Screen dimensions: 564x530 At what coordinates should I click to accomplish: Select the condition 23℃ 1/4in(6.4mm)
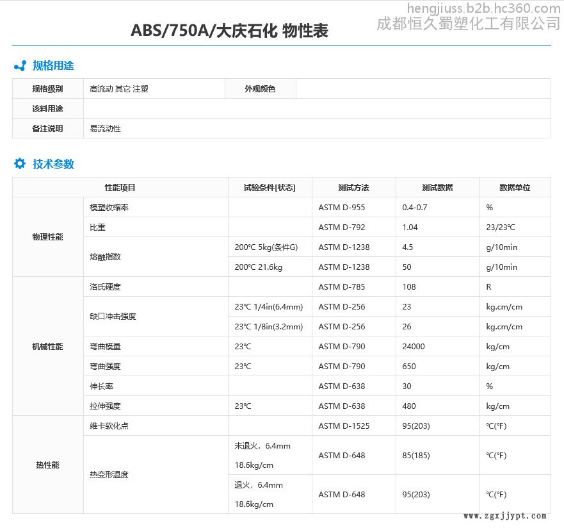tap(269, 307)
